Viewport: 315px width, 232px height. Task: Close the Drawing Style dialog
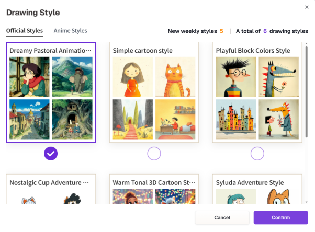(x=306, y=7)
